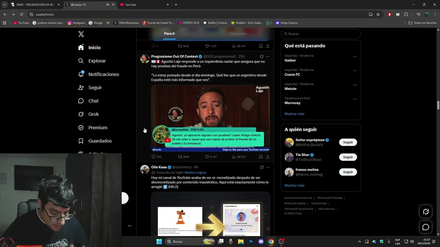Click the x.com/home address bar
This screenshot has width=440, height=247.
point(198,14)
